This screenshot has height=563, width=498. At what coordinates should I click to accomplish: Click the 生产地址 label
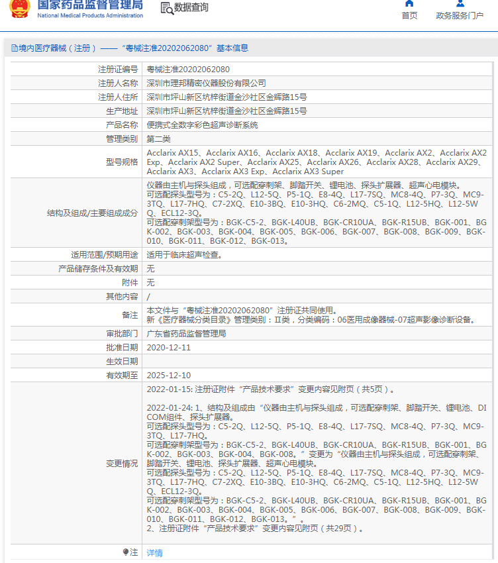click(122, 111)
